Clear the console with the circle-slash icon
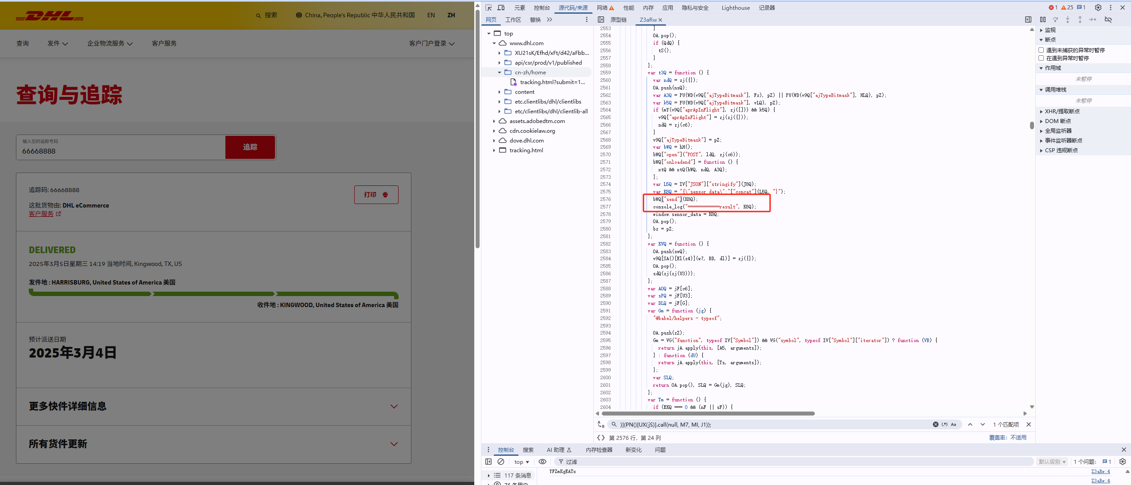Image resolution: width=1131 pixels, height=485 pixels. [501, 462]
